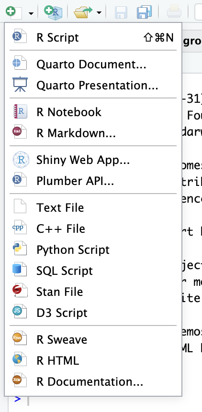Click the Shiny Web App icon
Image resolution: width=202 pixels, height=412 pixels.
(x=21, y=160)
